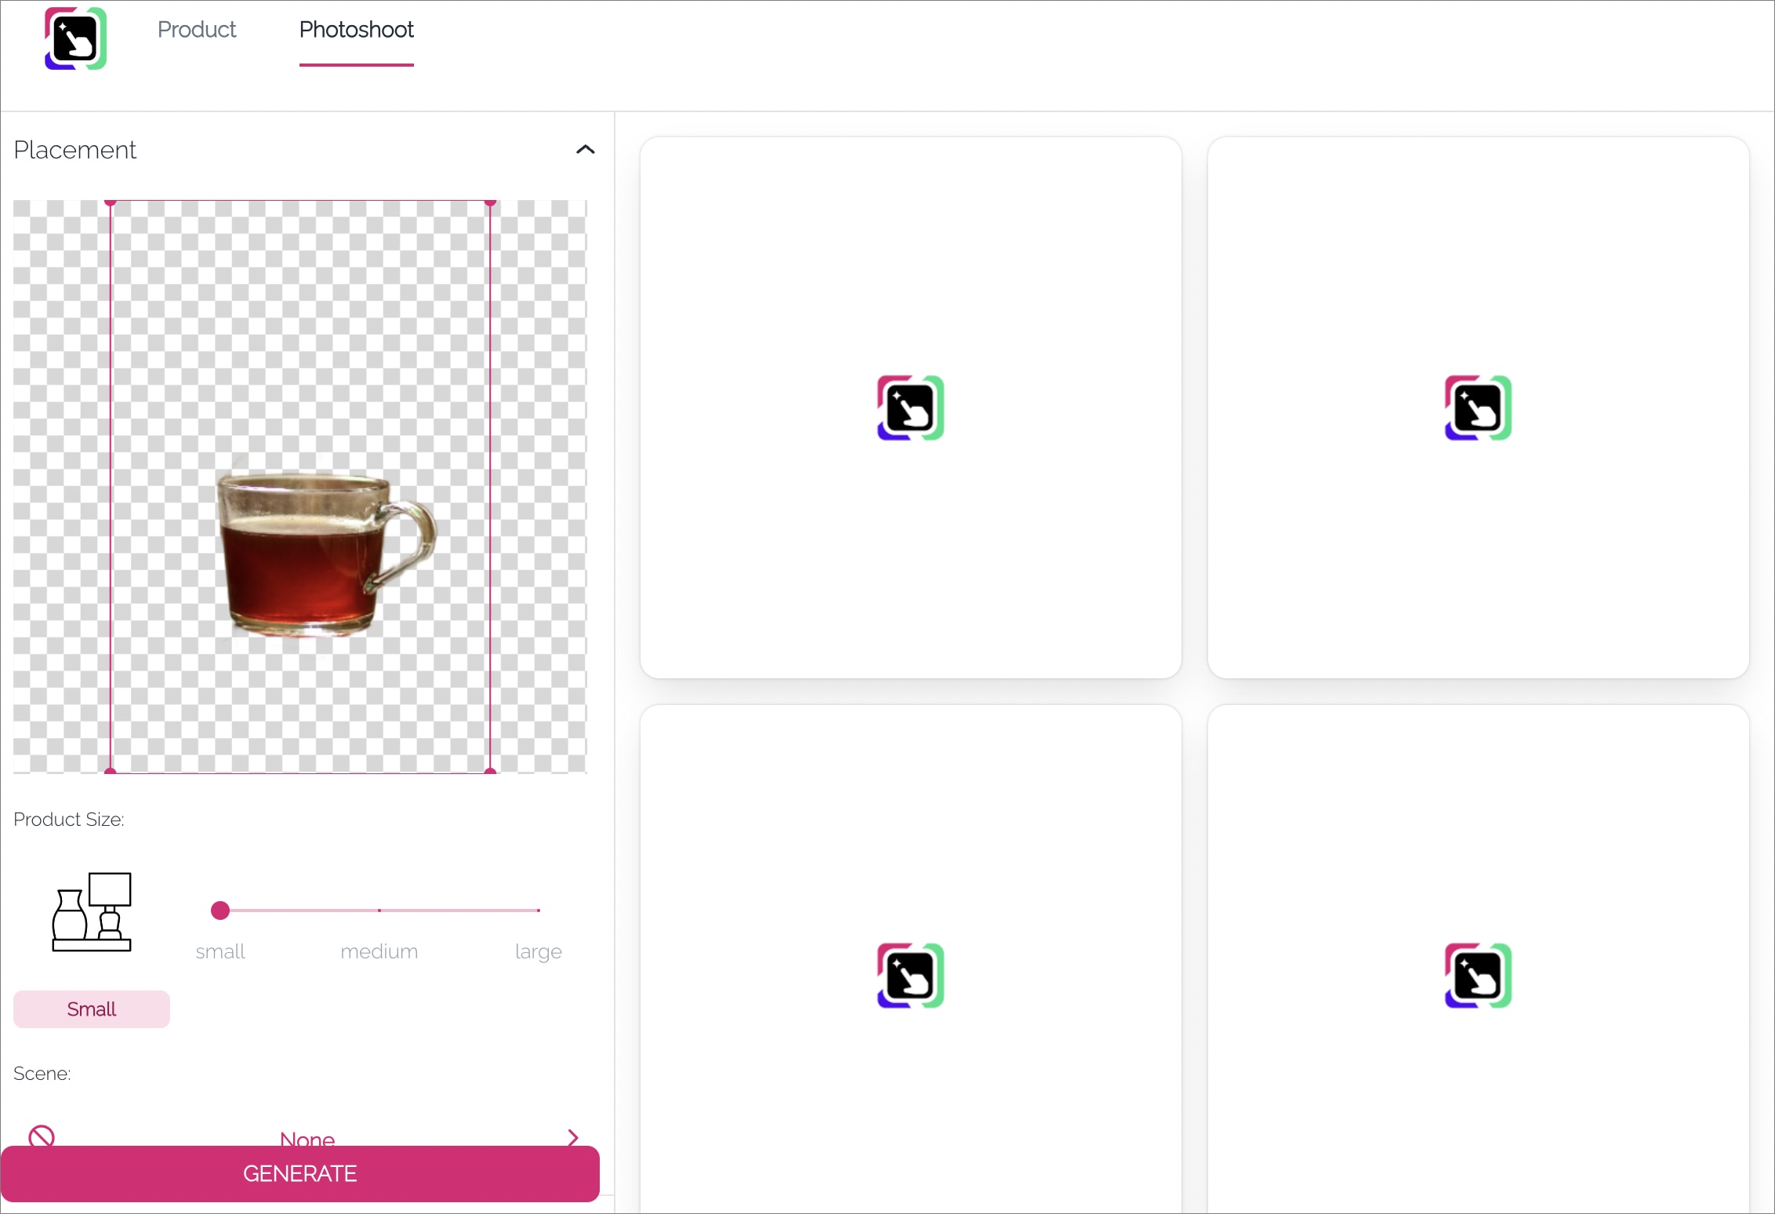Open the scene picker arrow
1775x1214 pixels.
[x=573, y=1137]
